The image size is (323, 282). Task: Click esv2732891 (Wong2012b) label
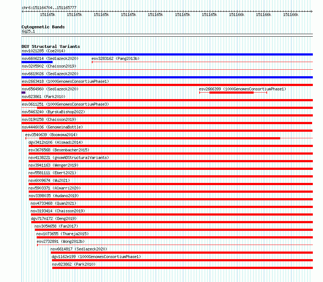click(x=61, y=241)
